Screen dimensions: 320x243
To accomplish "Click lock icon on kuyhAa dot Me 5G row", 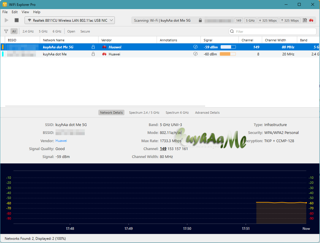I will click(x=93, y=47).
